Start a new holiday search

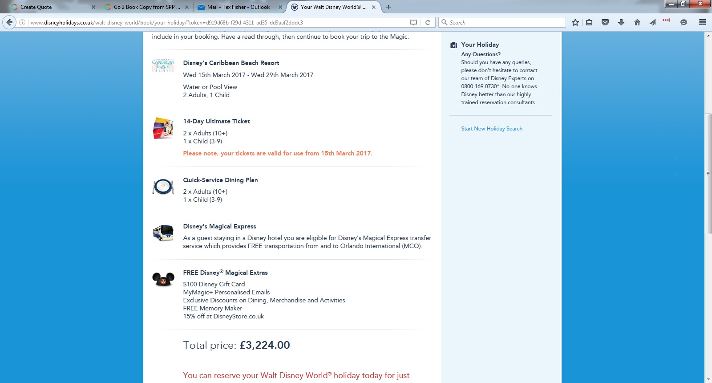click(x=492, y=129)
